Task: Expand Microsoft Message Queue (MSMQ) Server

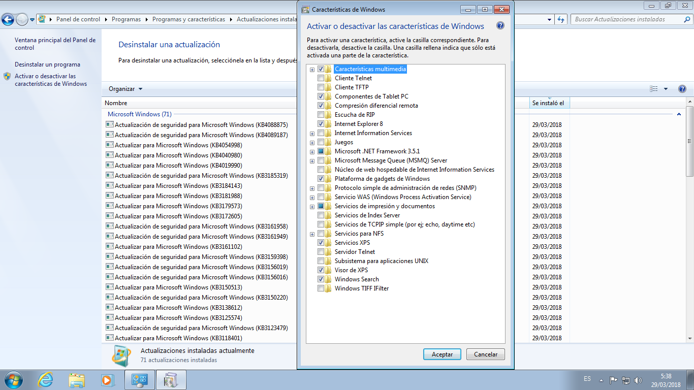Action: point(312,161)
